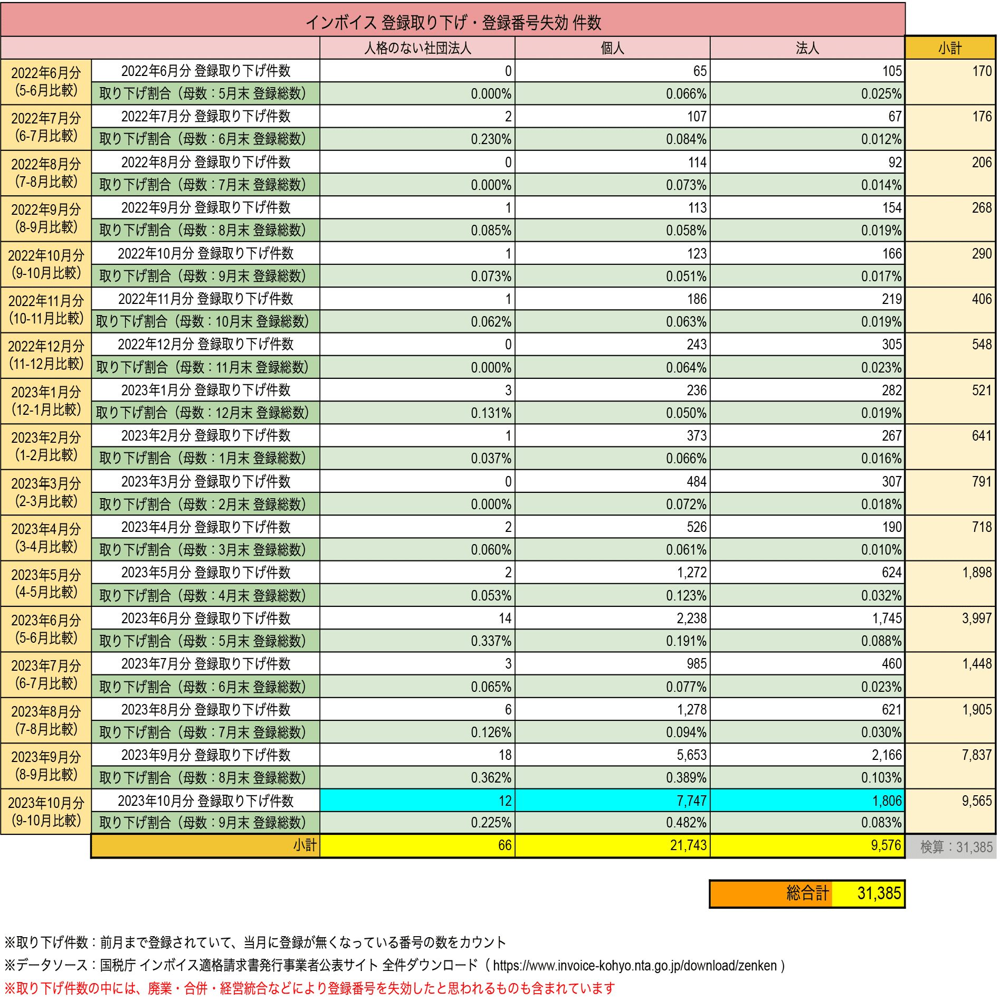Screen dimensions: 1000x1000
Task: Click the 2022年7月分 登録取り下げ件数 label
Action: pos(206,116)
